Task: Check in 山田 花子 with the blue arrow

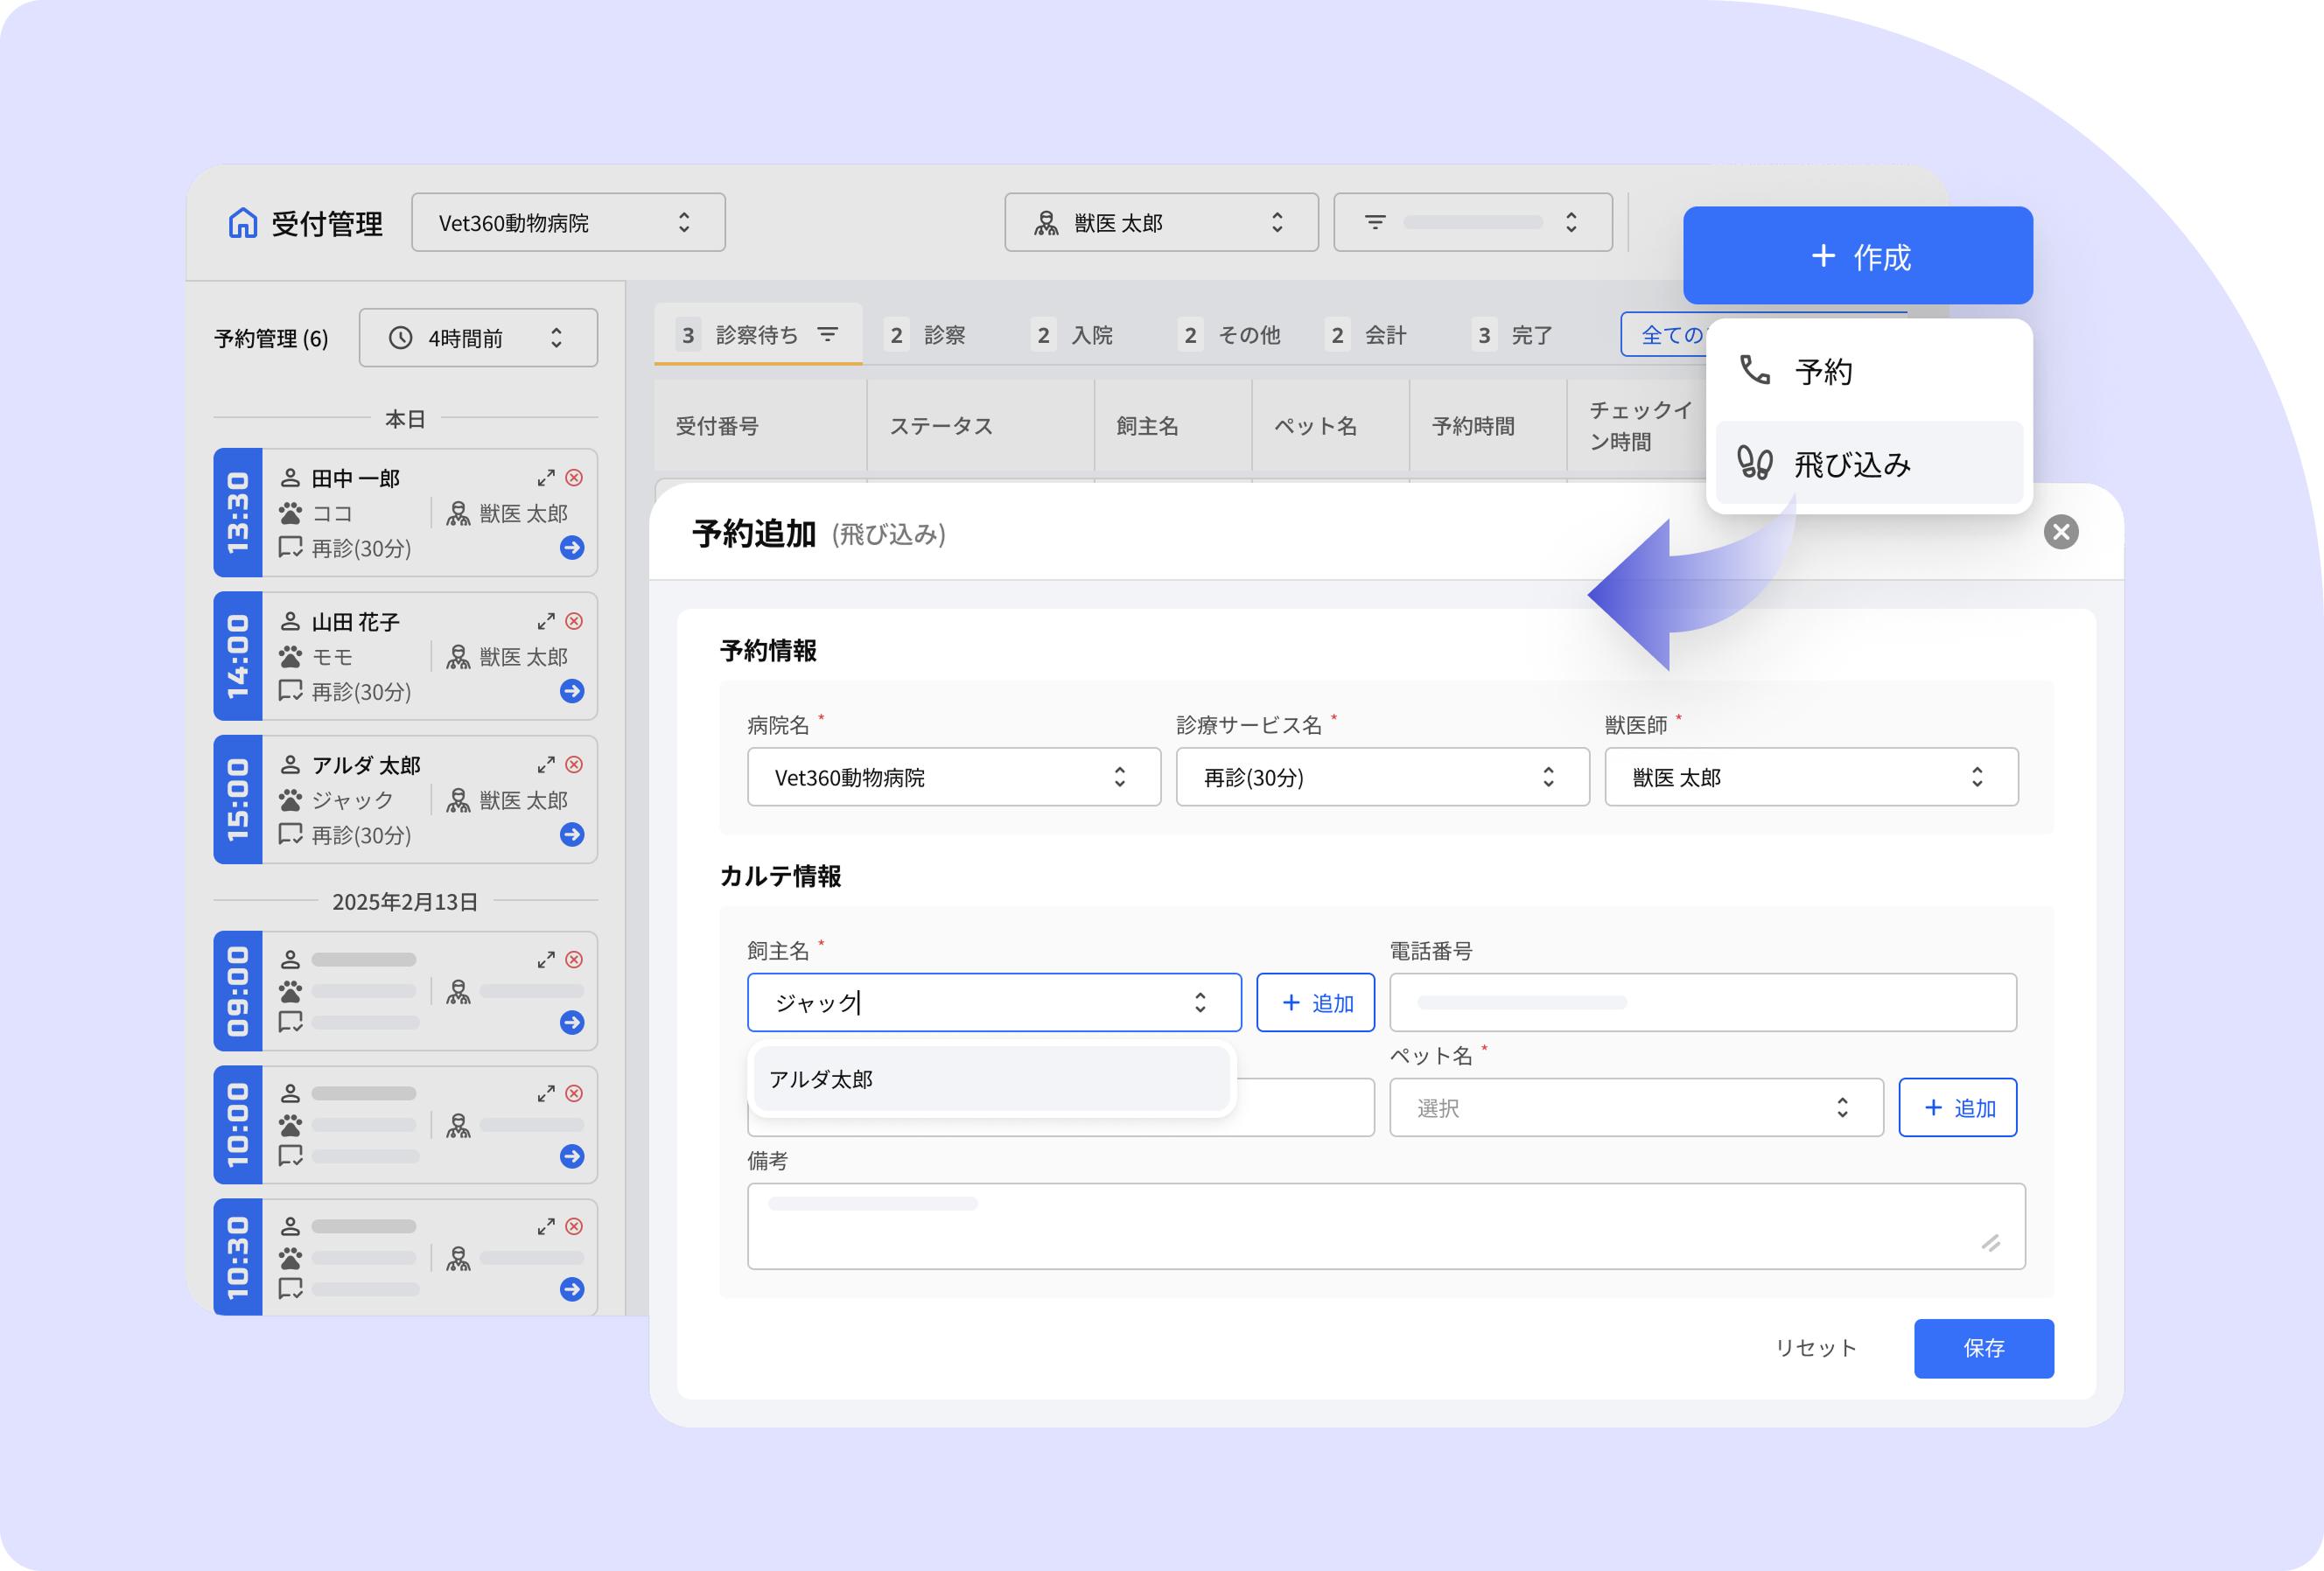Action: 572,692
